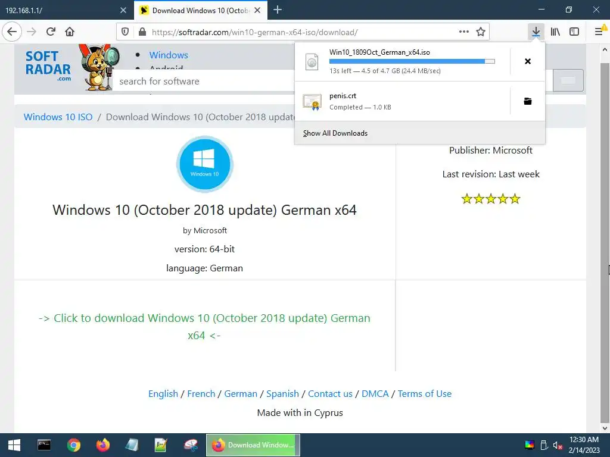Click the USB safely-remove tray icon
The width and height of the screenshot is (610, 457).
click(544, 445)
